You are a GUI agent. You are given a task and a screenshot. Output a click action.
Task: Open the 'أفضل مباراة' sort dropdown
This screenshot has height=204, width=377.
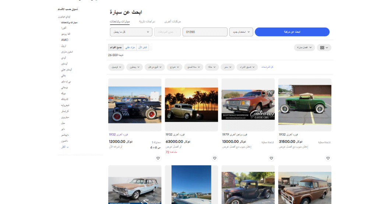pyautogui.click(x=304, y=47)
